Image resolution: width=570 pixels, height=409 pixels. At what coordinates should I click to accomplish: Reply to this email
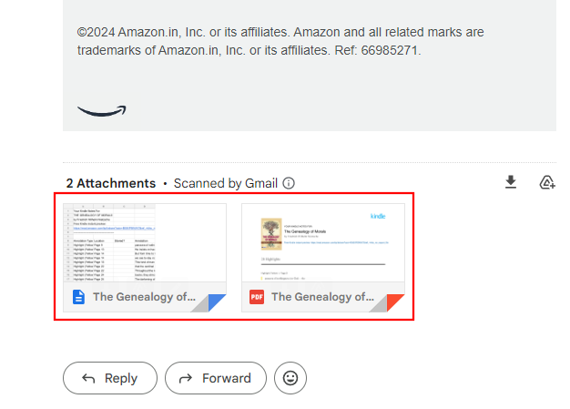coord(110,378)
